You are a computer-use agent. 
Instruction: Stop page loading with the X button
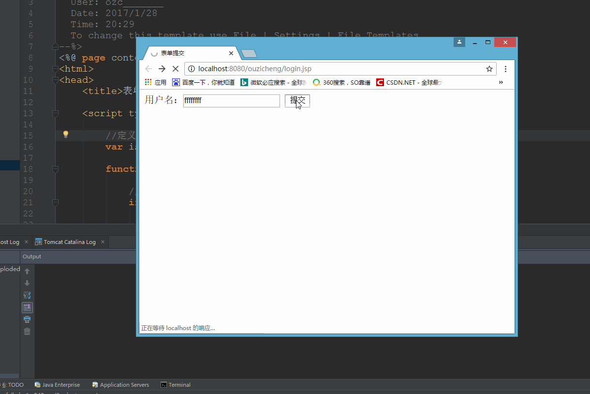coord(176,69)
